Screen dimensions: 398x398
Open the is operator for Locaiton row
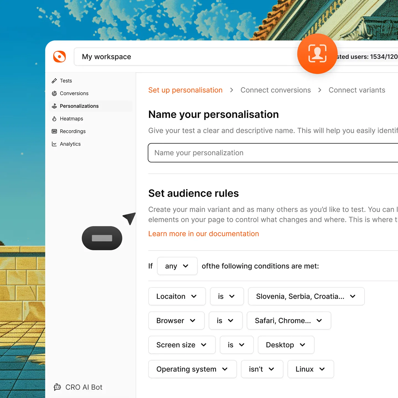[227, 296]
